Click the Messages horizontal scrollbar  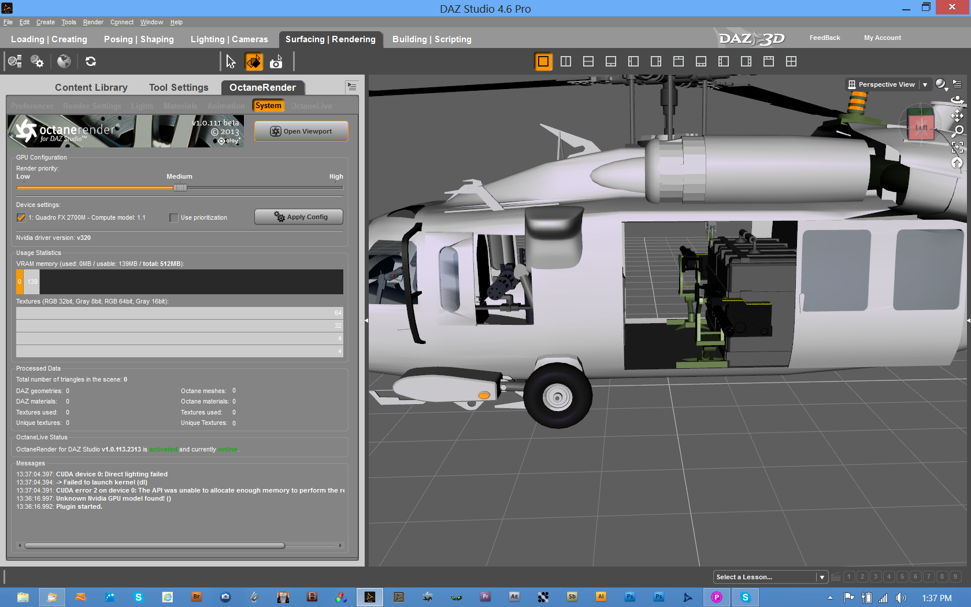[x=154, y=545]
